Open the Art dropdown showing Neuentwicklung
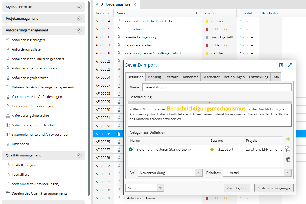 click(x=198, y=173)
